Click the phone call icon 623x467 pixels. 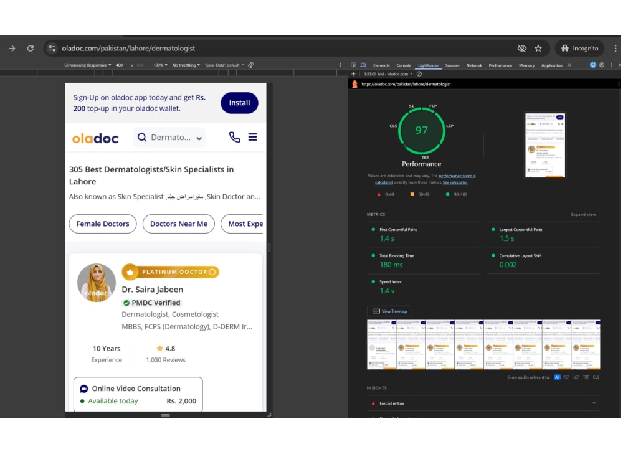tap(234, 138)
